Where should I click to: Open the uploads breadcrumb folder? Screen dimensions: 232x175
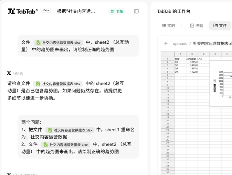pyautogui.click(x=180, y=43)
